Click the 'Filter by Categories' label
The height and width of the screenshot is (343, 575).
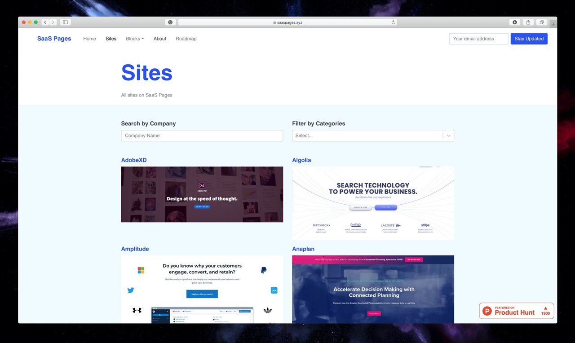[x=318, y=123]
